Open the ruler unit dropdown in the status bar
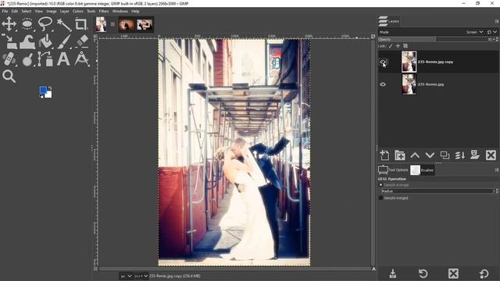The width and height of the screenshot is (500, 281). tap(126, 276)
